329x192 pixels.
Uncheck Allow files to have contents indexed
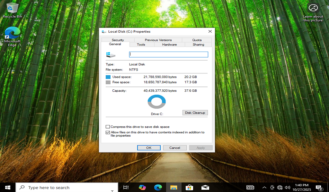tap(108, 132)
